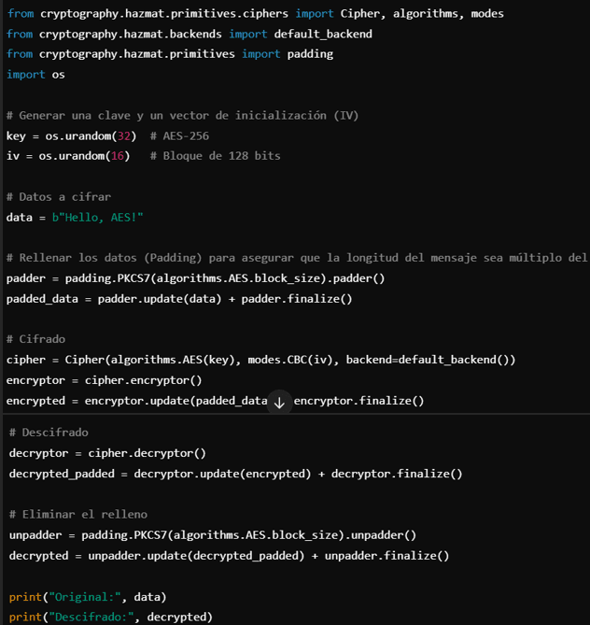Click the first import line with 'Cipher, algorithms, modes'

[x=256, y=14]
